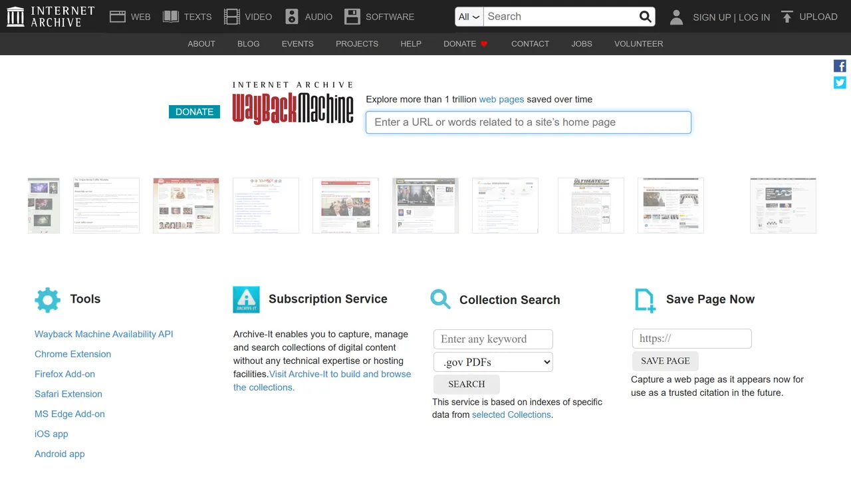
Task: Click the Internet Archive logo
Action: [x=51, y=17]
